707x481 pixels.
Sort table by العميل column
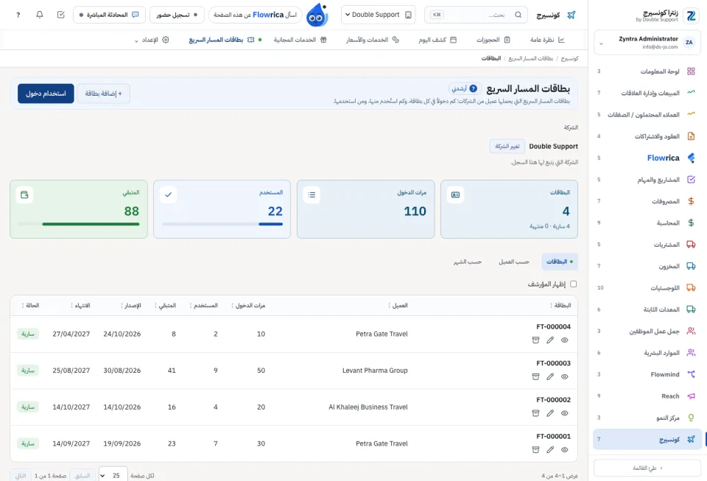(x=398, y=305)
